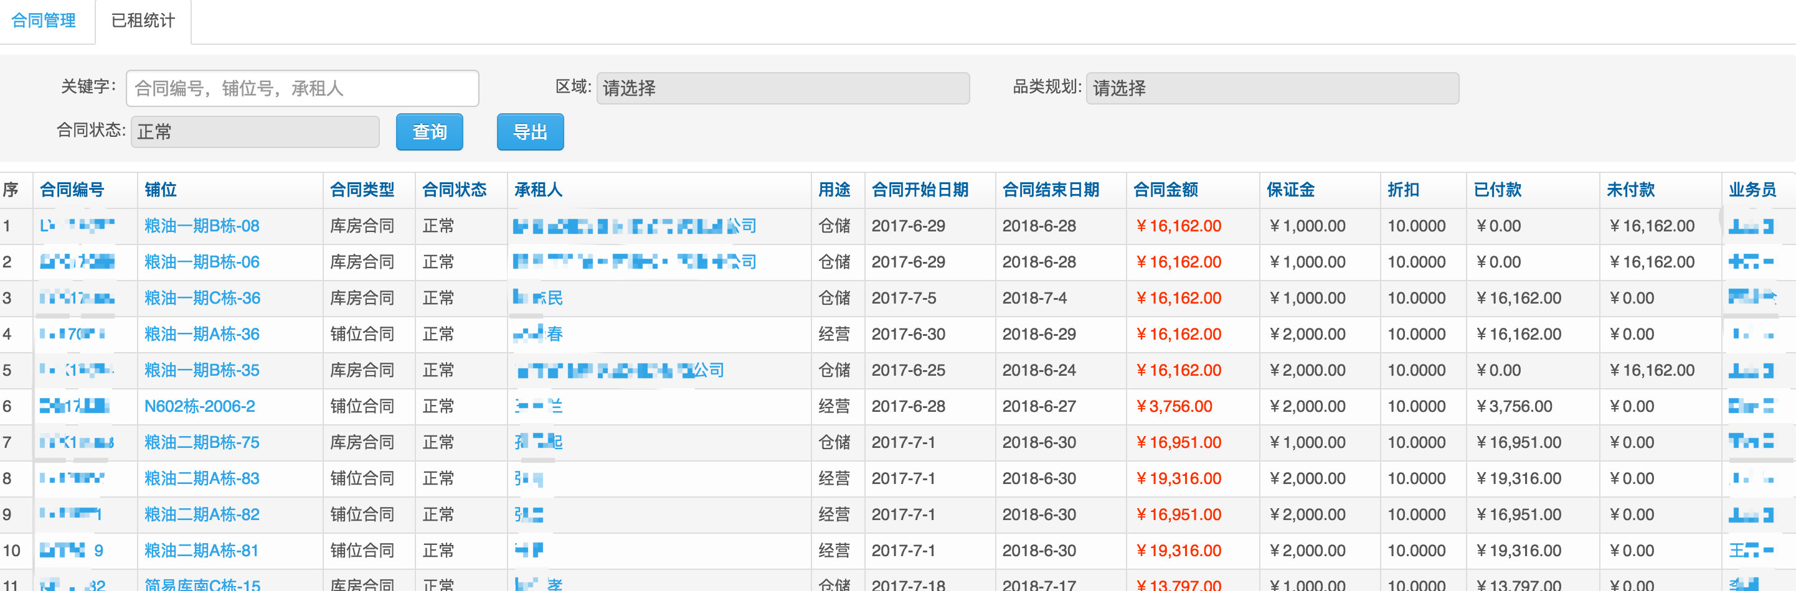Image resolution: width=1796 pixels, height=591 pixels.
Task: Click the 粮油一期C栋-36 link
Action: (x=202, y=299)
